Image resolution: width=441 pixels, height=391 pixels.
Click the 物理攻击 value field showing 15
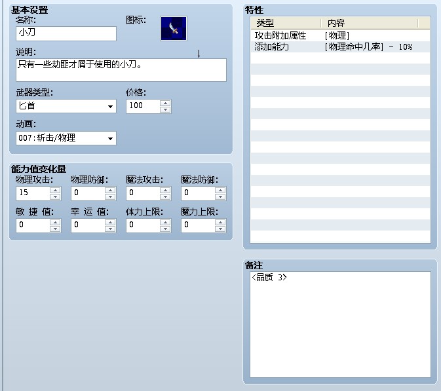pos(33,193)
